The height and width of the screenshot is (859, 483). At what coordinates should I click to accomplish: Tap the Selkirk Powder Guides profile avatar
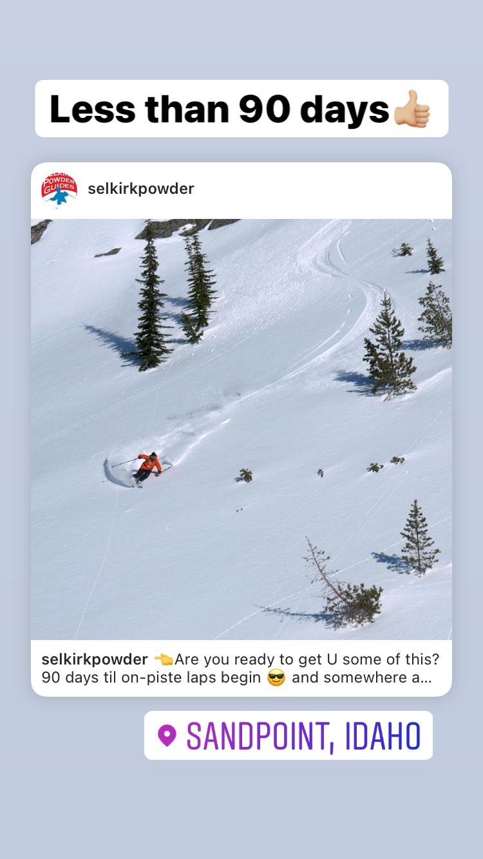click(x=59, y=189)
